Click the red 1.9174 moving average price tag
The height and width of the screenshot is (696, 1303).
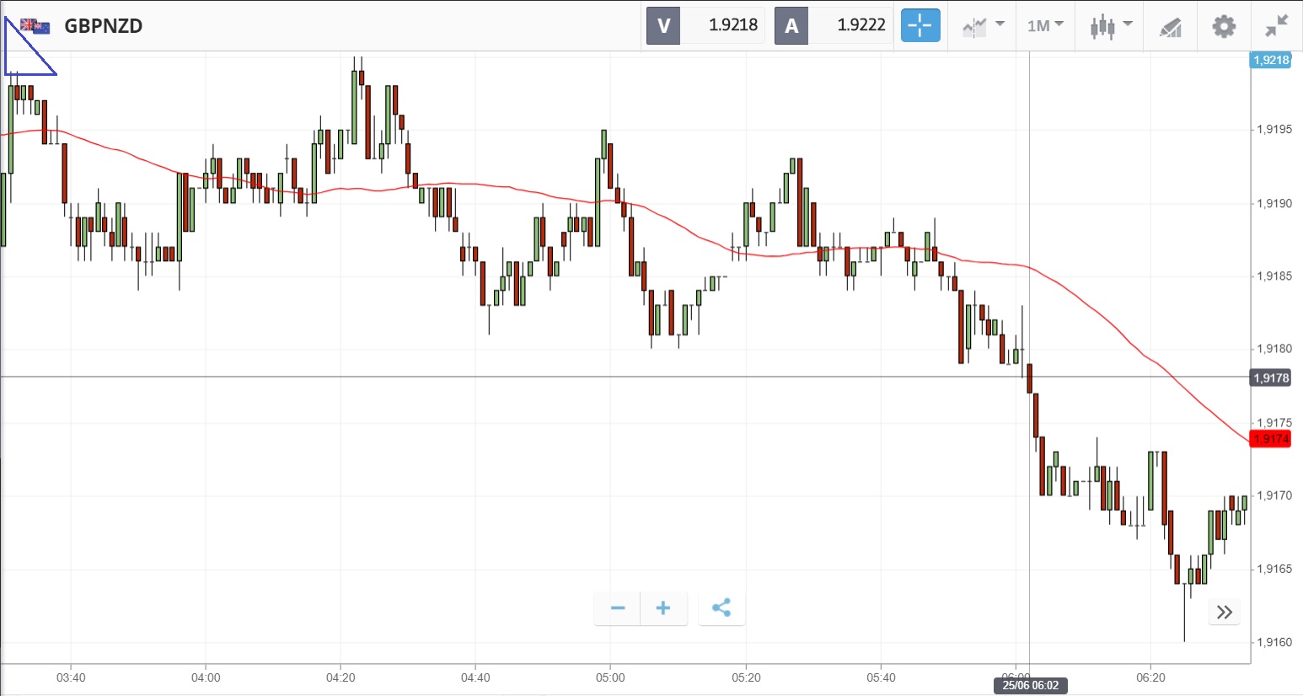(x=1271, y=439)
